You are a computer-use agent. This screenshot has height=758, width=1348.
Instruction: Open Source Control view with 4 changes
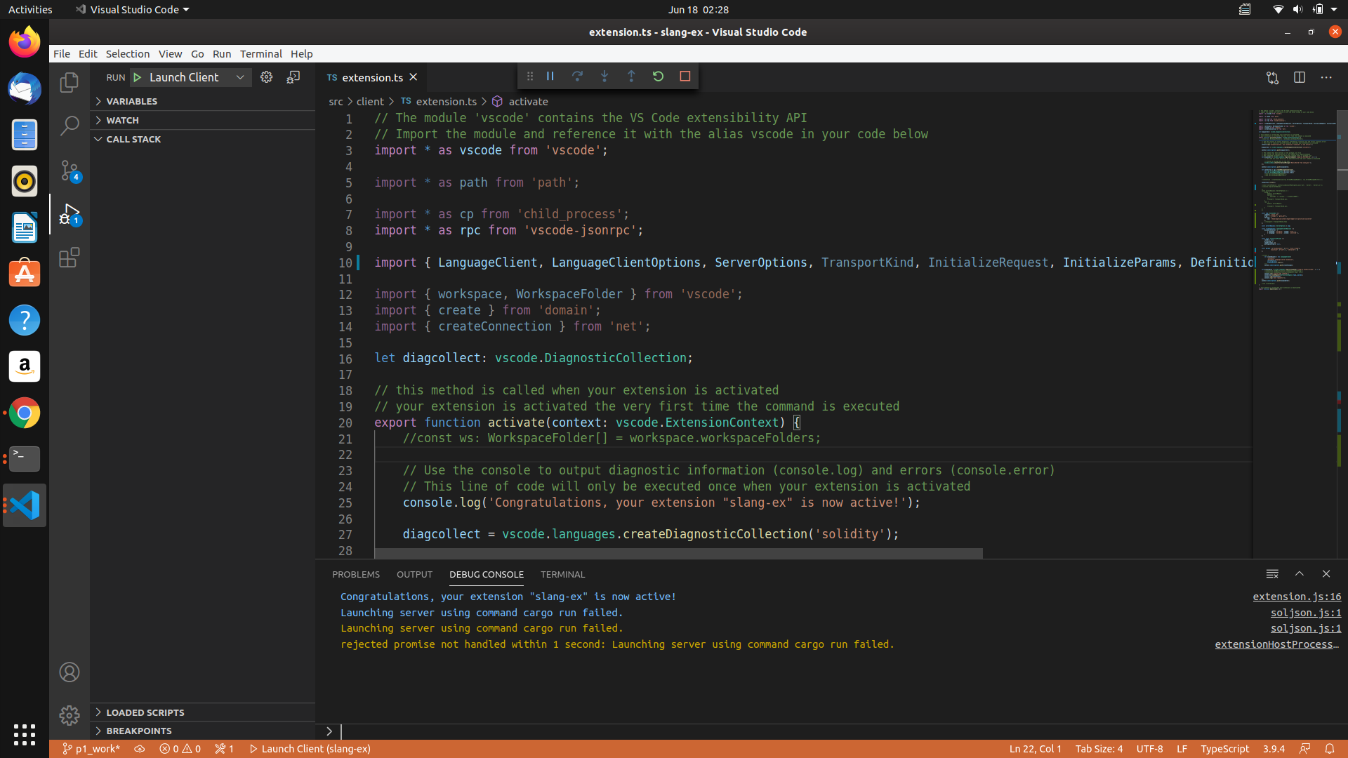coord(69,171)
